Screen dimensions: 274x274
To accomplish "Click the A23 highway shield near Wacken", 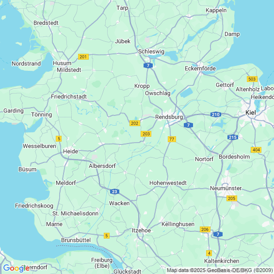I will point(114,192).
